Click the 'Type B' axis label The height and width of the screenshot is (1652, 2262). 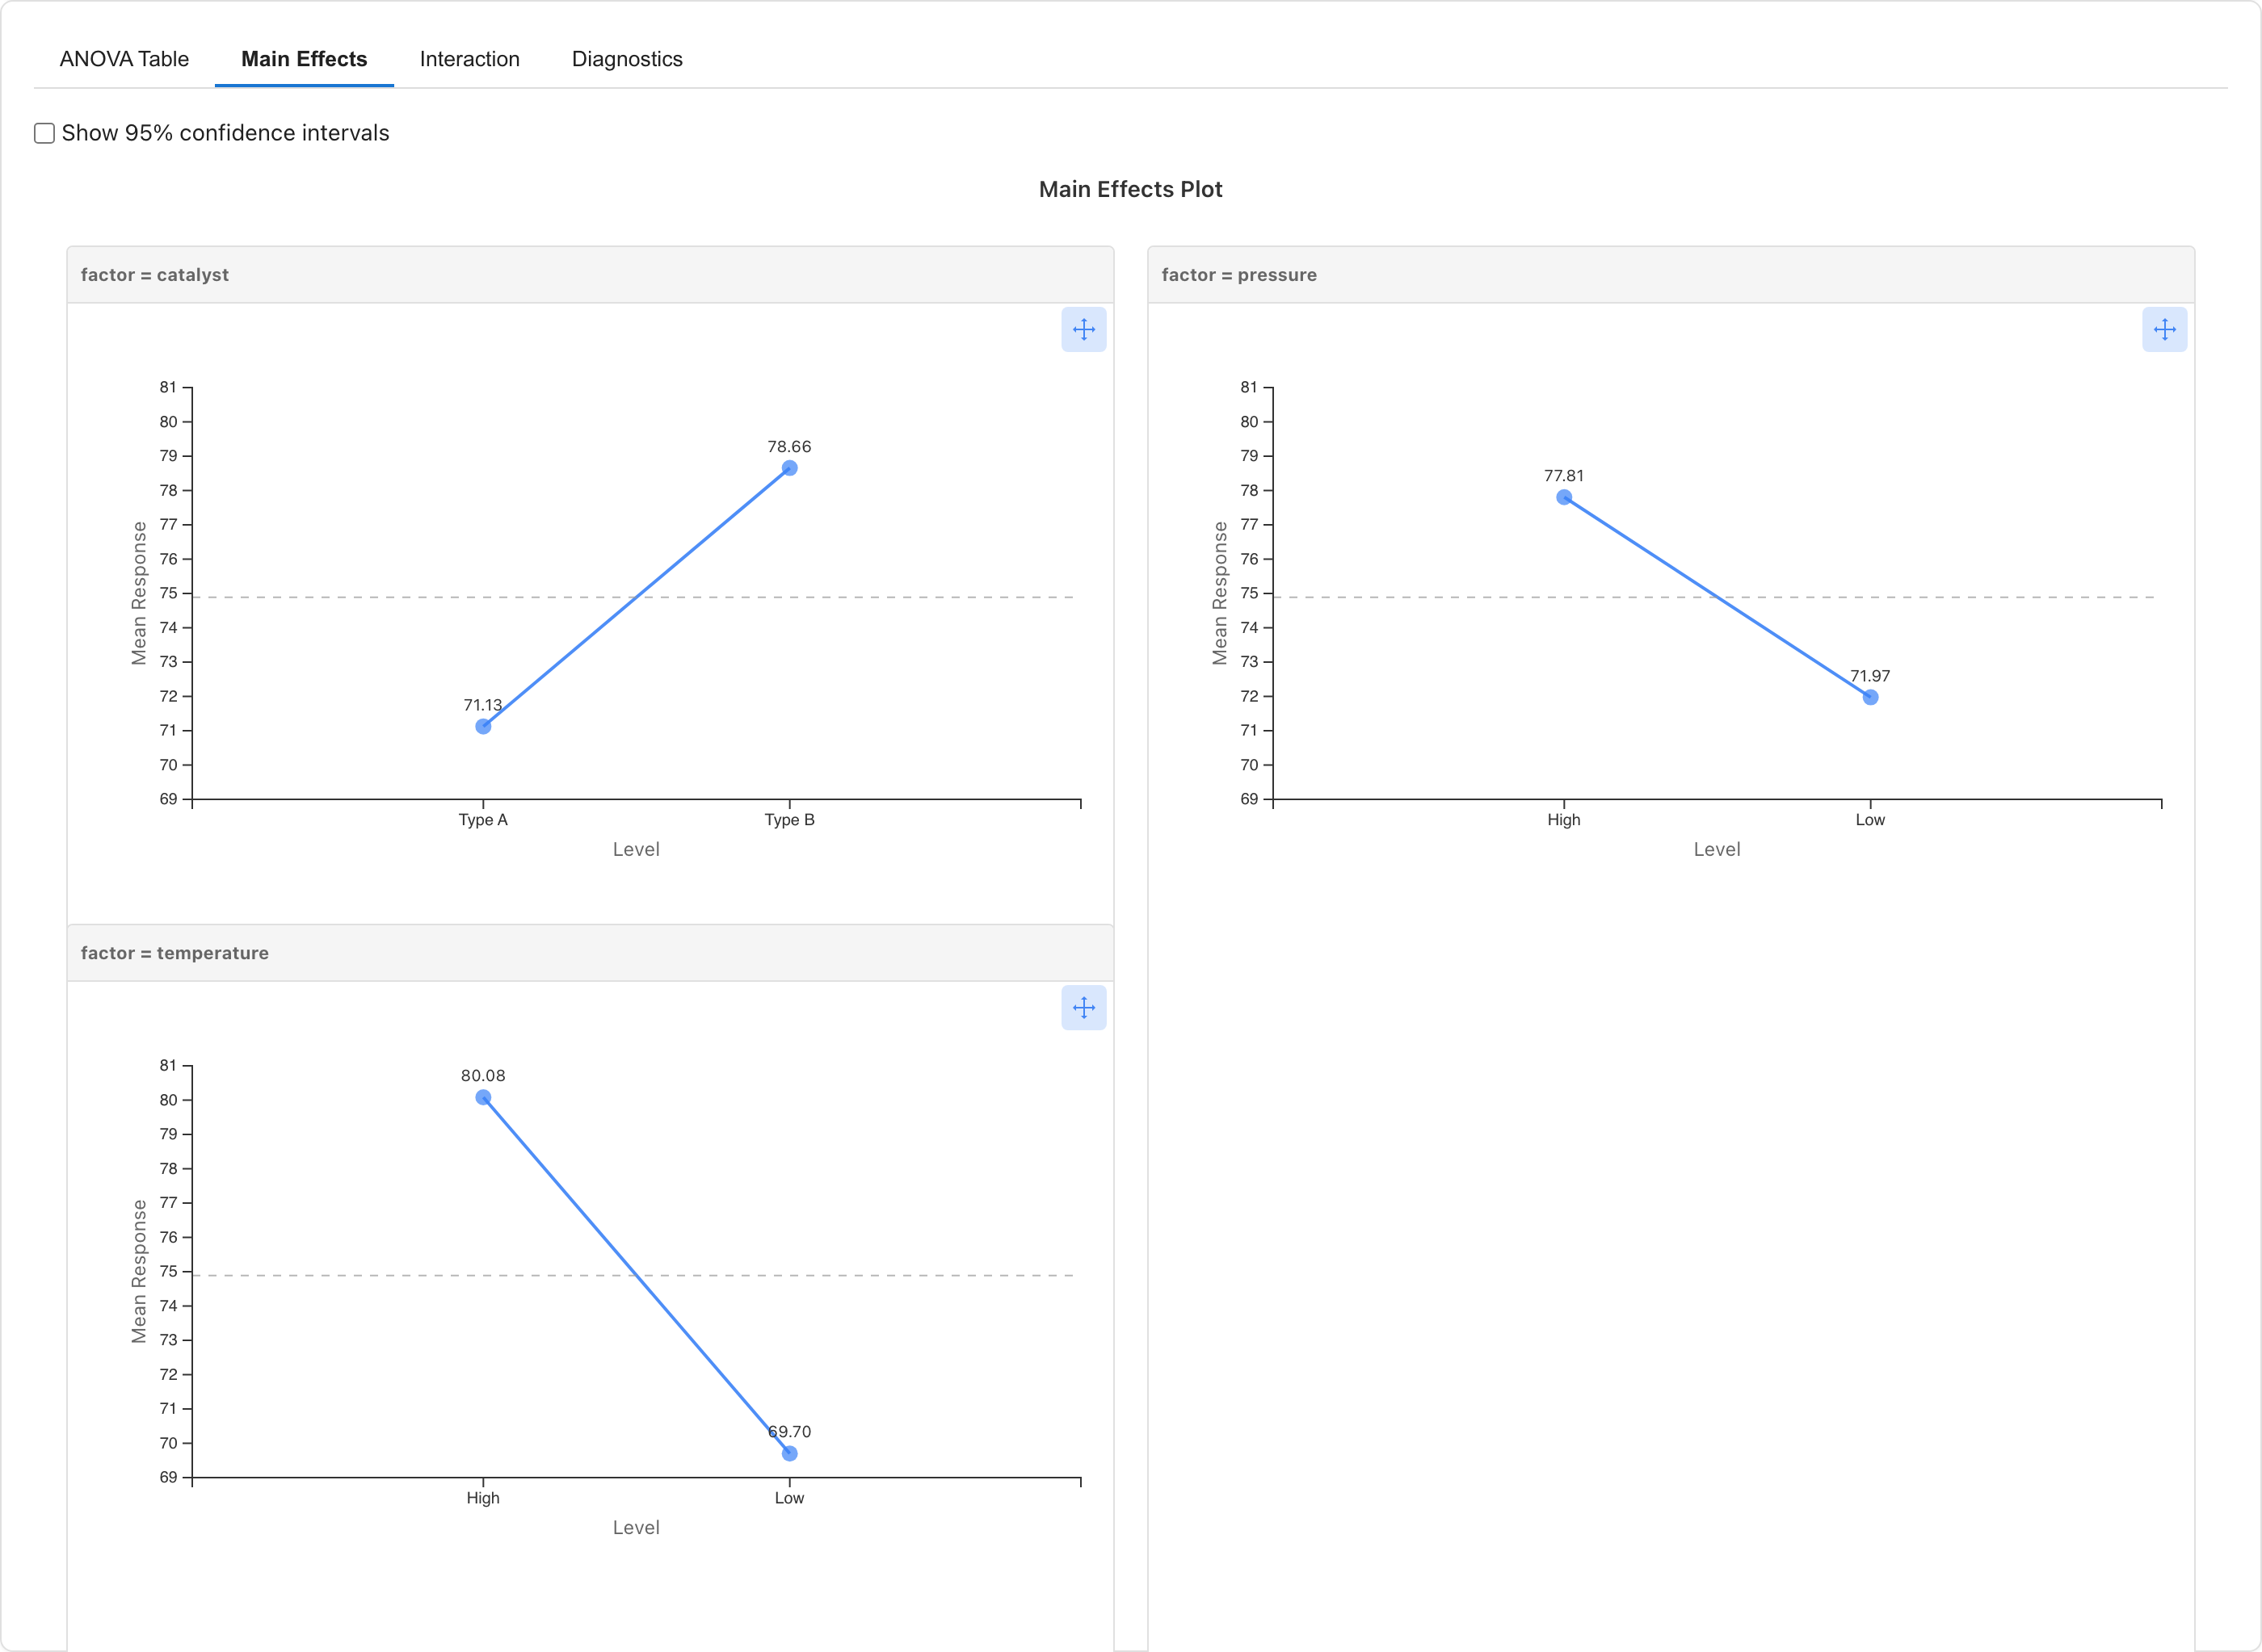(x=789, y=820)
